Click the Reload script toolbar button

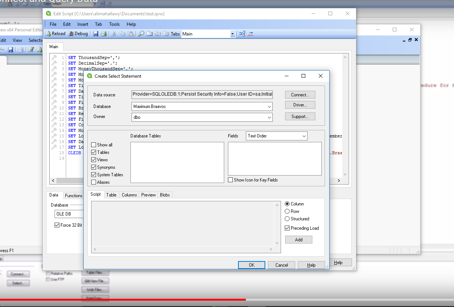point(55,34)
